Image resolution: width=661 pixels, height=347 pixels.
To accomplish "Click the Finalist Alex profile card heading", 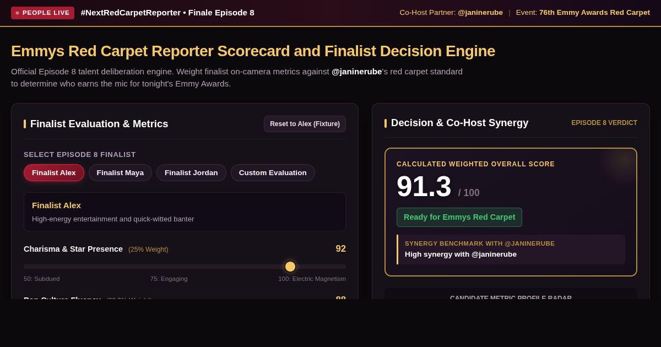I will click(56, 205).
